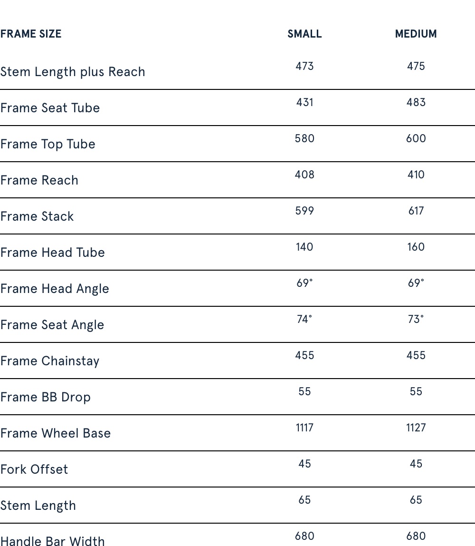Select the medium Frame Wheel Base value 1127
Viewport: 475px width, 546px height.
tap(416, 428)
